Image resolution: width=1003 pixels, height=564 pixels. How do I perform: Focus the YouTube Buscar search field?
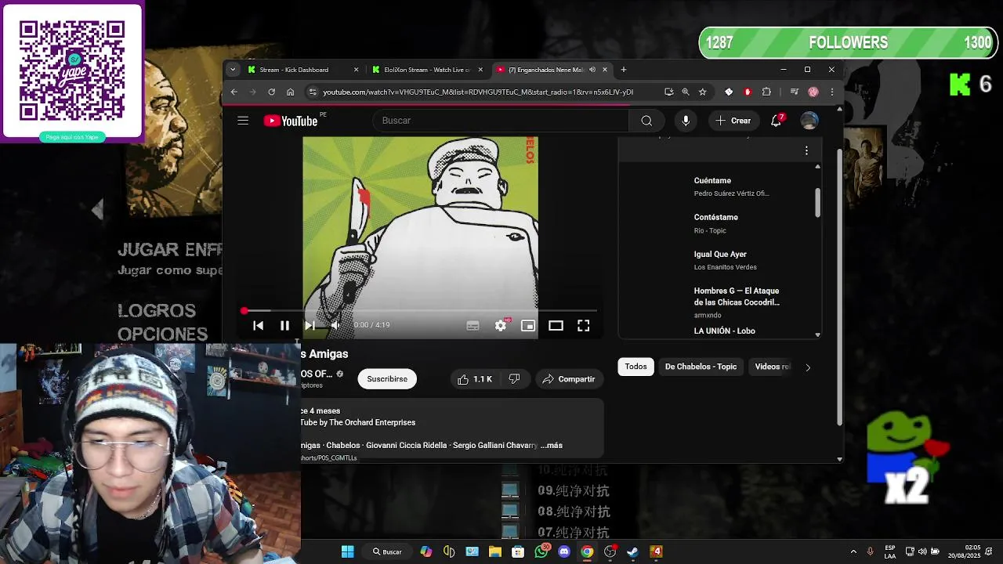tap(501, 121)
